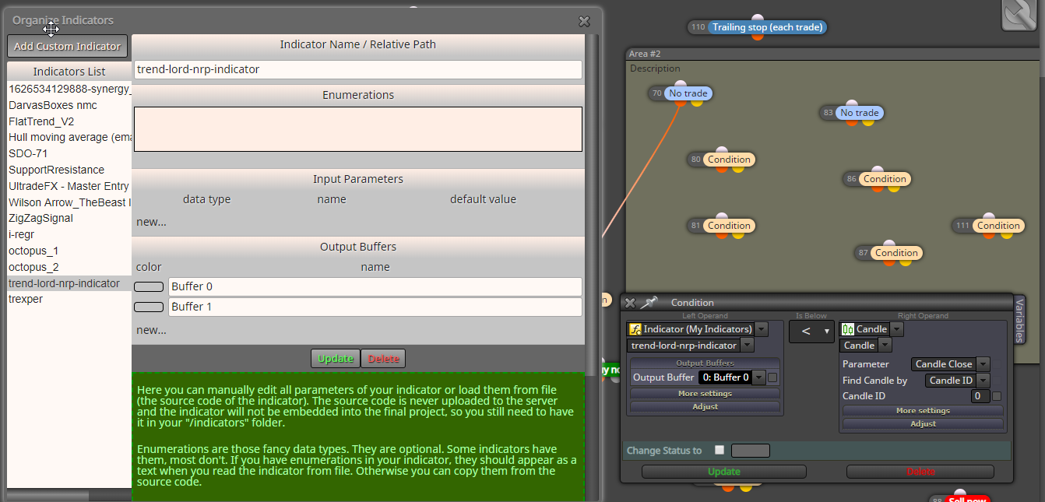Click the Indicator Name / Relative Path field

click(x=358, y=69)
